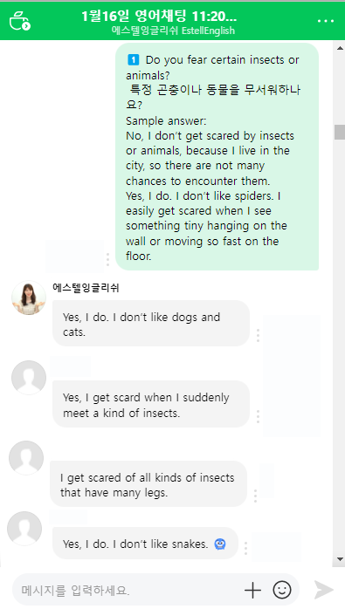Click the avatar beside the 'suddenly meet' message
345x609 pixels.
[29, 378]
